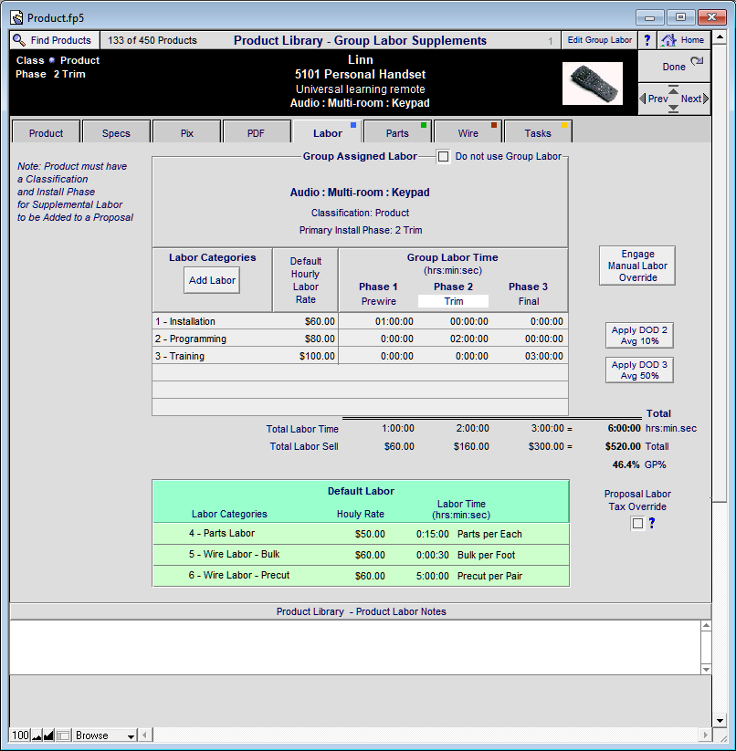Screen dimensions: 736x751
Task: Click the 100 zoom percentage box
Action: [x=20, y=735]
